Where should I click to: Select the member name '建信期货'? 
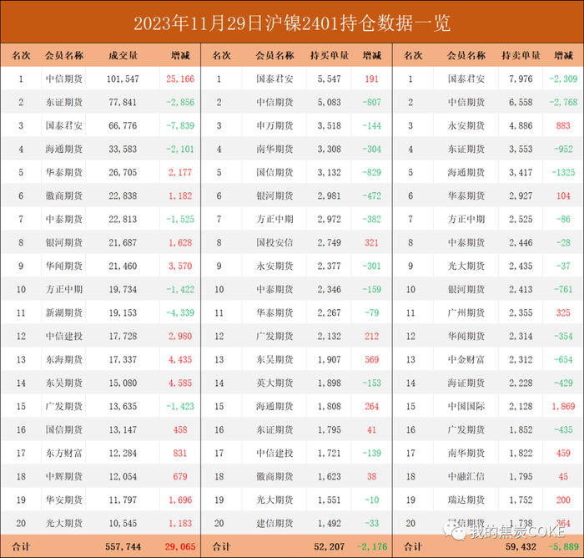click(x=274, y=524)
